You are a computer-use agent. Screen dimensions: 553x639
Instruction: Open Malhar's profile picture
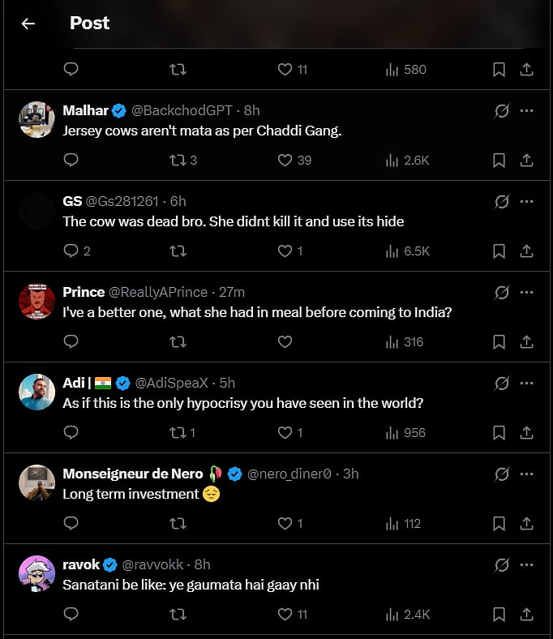point(36,120)
